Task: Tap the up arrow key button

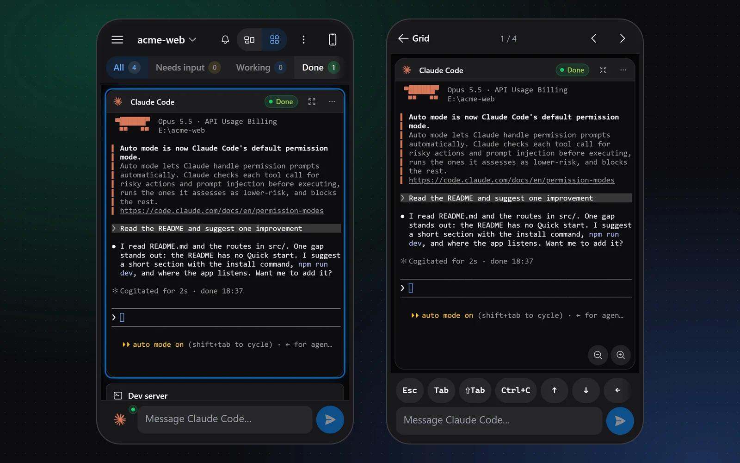Action: 555,390
